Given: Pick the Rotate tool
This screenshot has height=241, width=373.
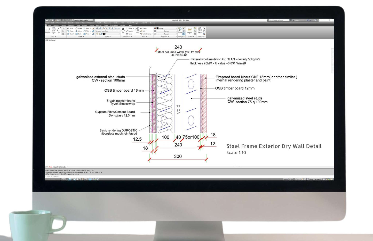Looking at the screenshot, I should pos(79,28).
